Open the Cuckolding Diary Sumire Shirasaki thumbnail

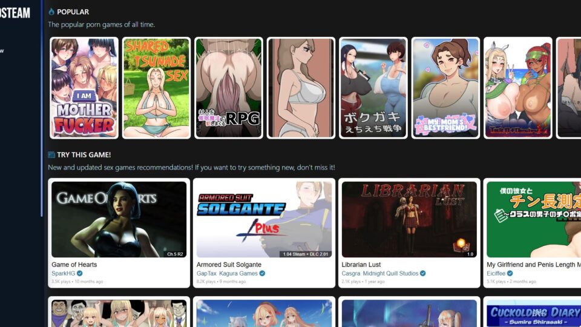coord(534,313)
